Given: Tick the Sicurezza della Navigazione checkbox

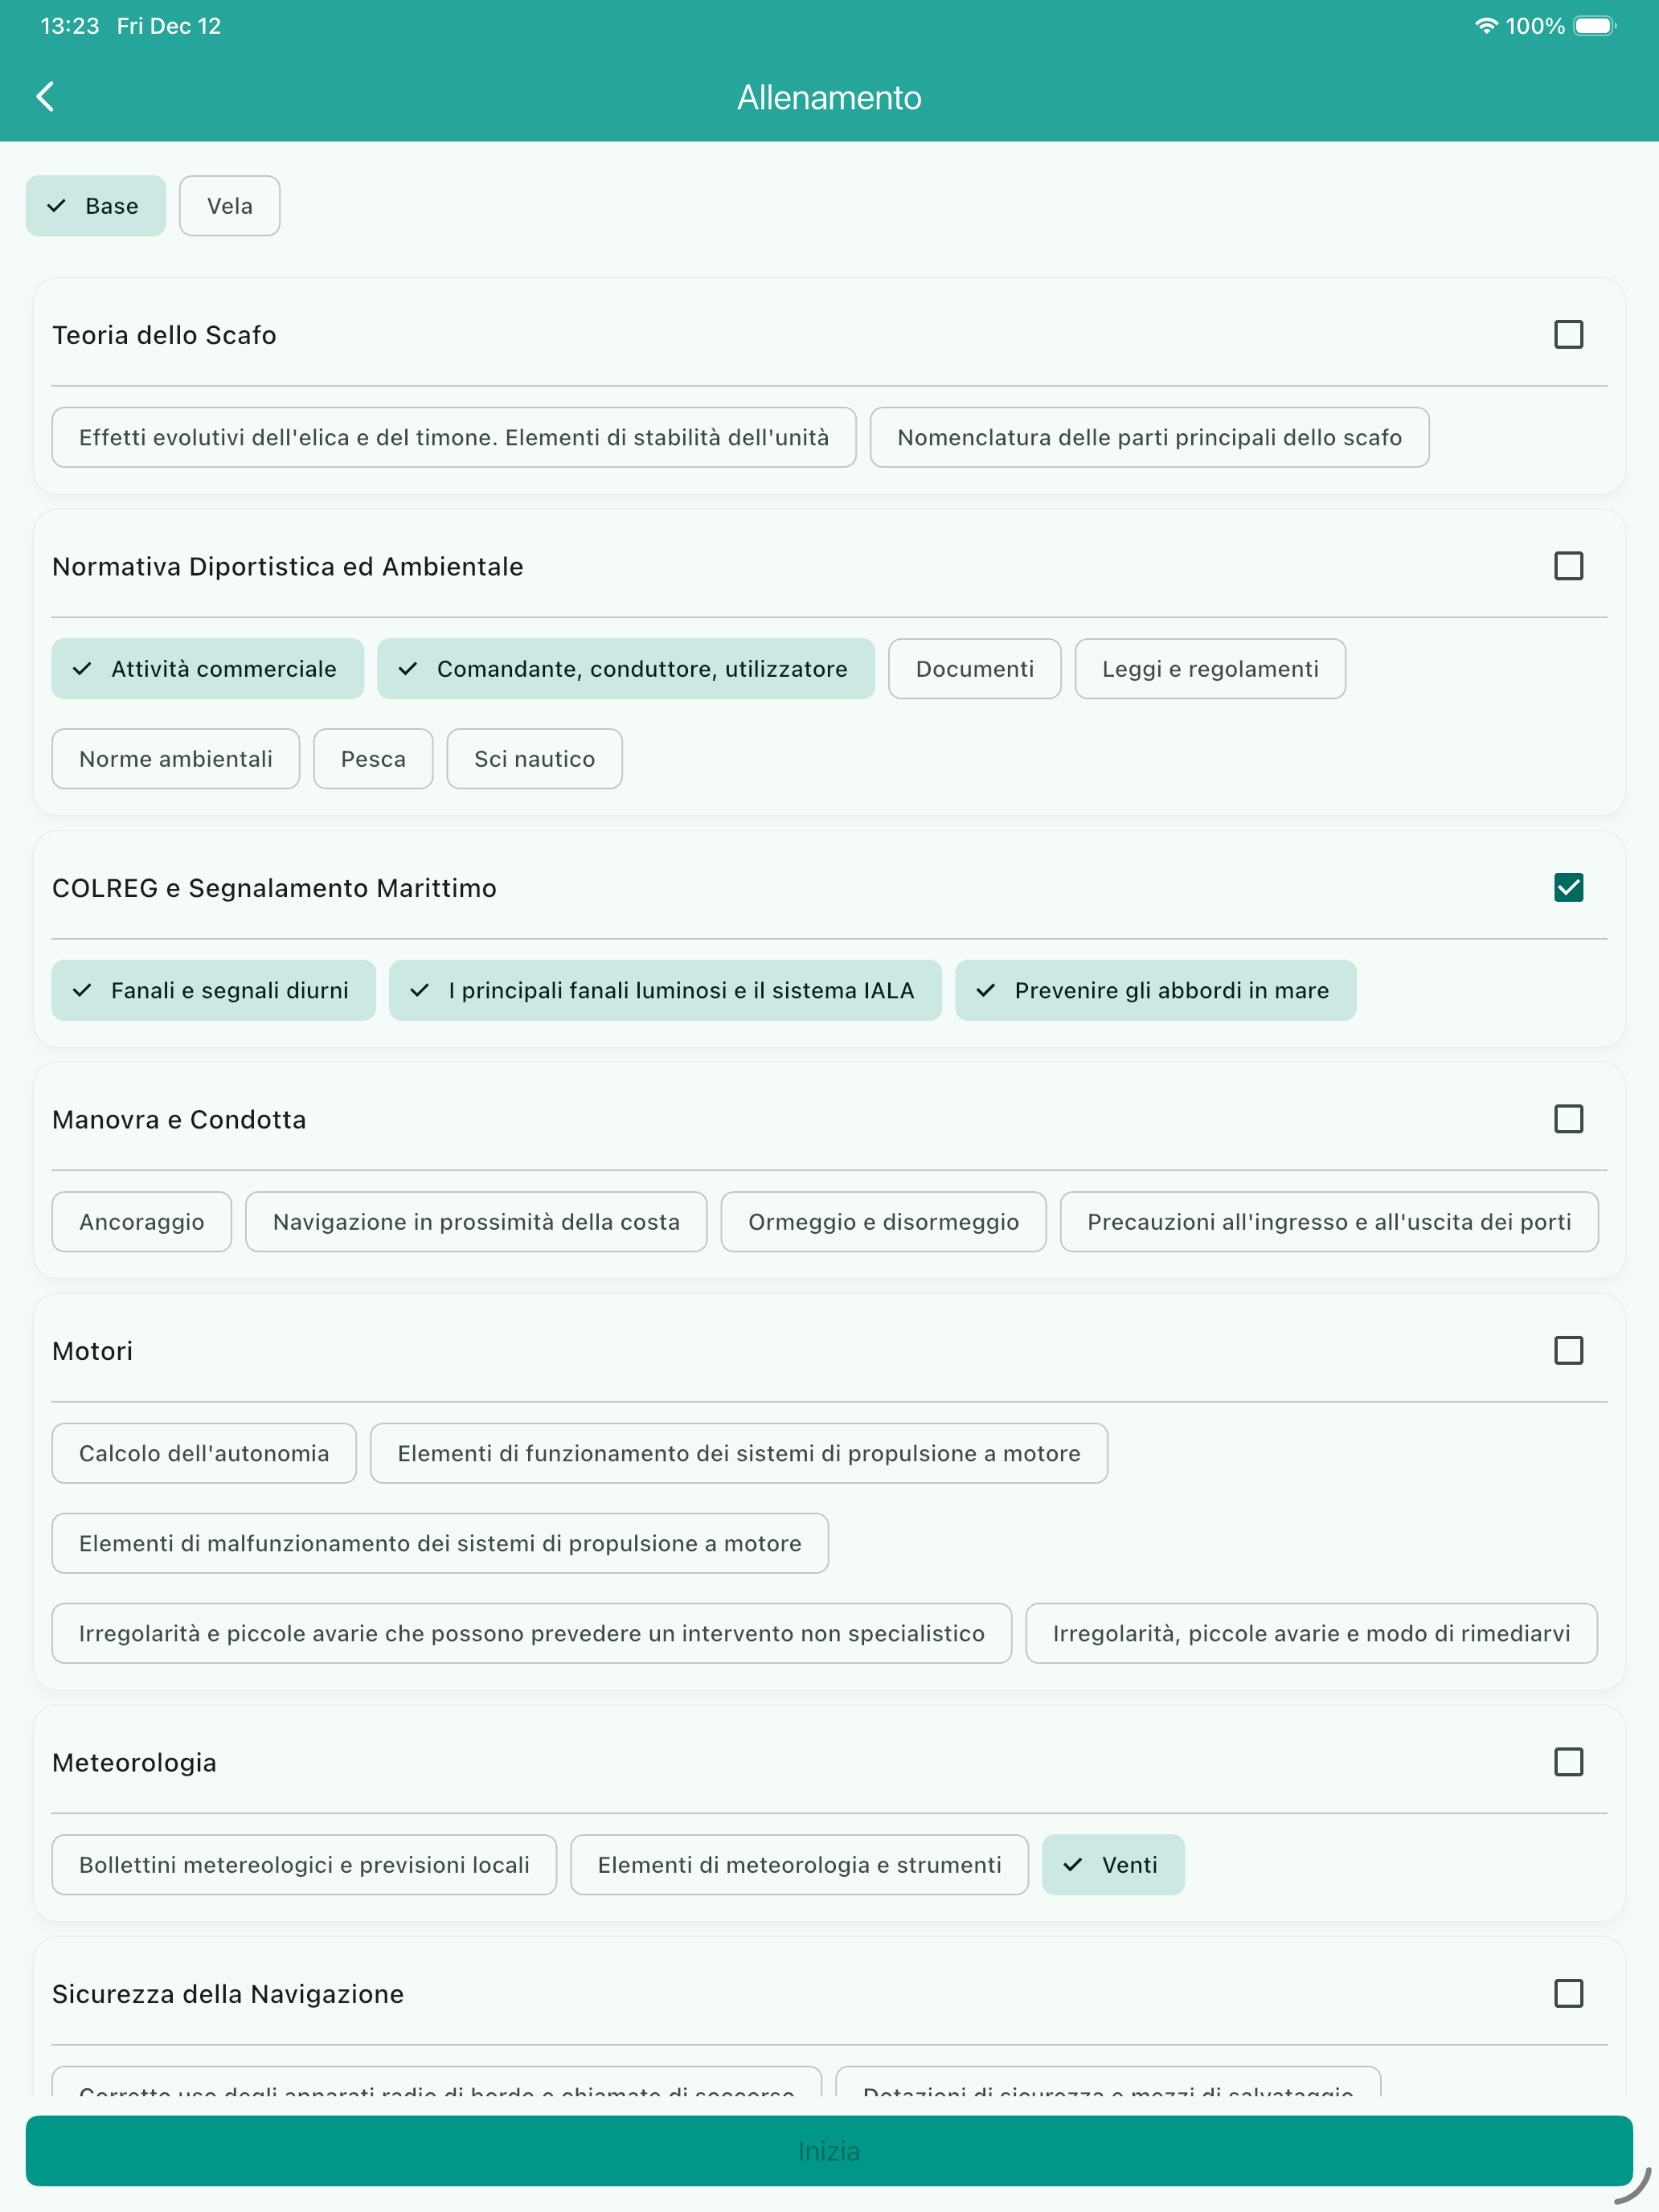Looking at the screenshot, I should [x=1568, y=1993].
